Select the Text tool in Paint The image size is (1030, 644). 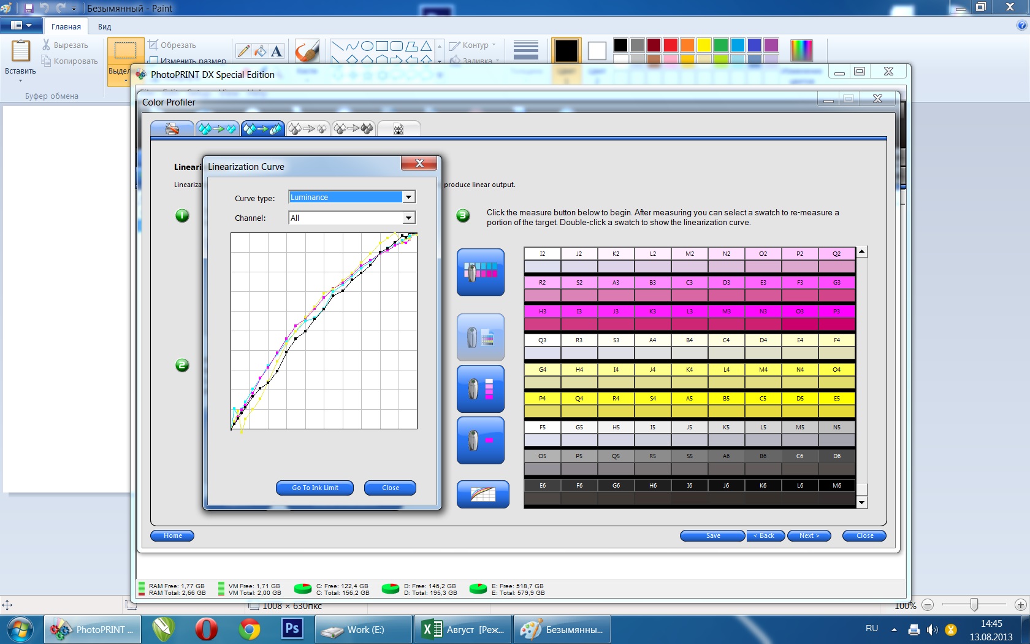(x=277, y=51)
